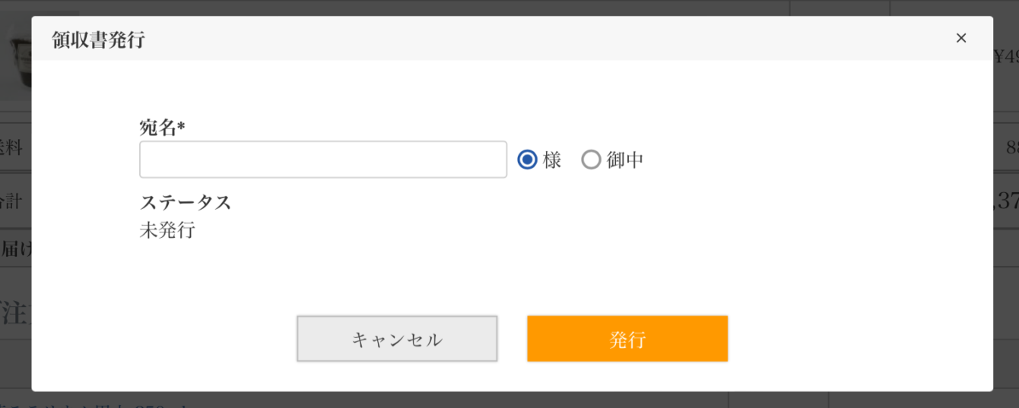1019x408 pixels.
Task: Select the 御中 radio button
Action: [x=591, y=160]
